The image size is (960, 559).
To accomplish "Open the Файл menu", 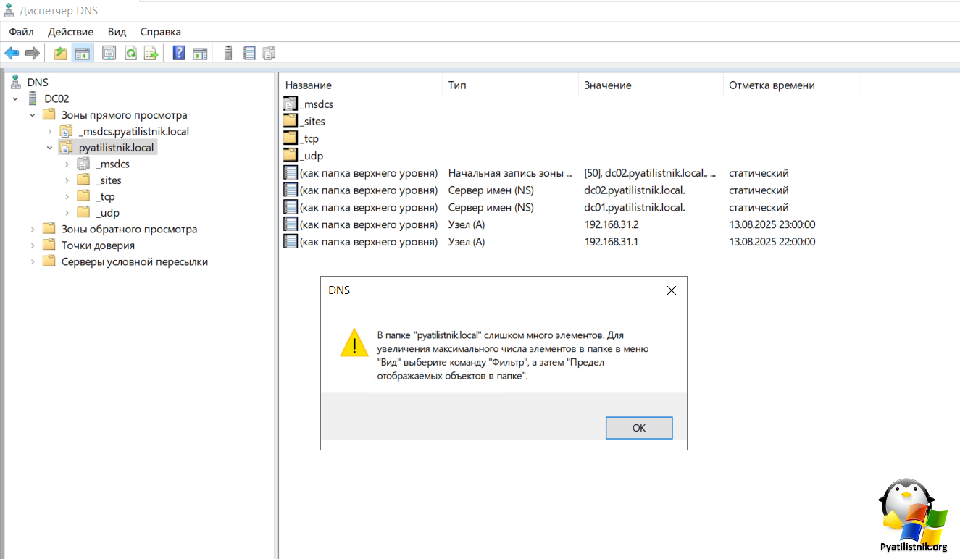I will pos(22,32).
